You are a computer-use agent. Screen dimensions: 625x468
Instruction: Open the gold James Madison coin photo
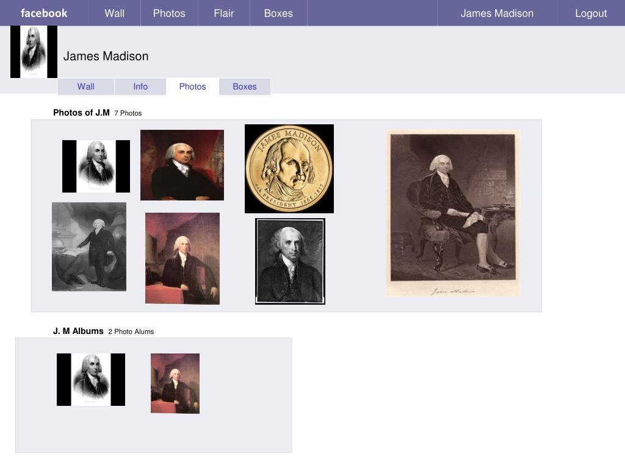[289, 169]
